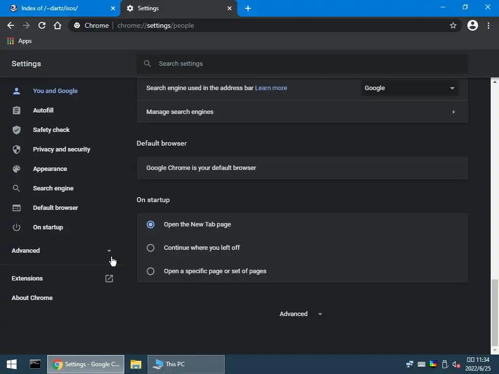Bookmark this page with the star icon
The height and width of the screenshot is (374, 499).
[453, 25]
